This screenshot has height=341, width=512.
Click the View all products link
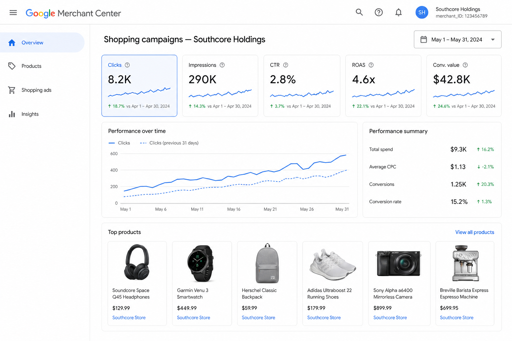475,232
